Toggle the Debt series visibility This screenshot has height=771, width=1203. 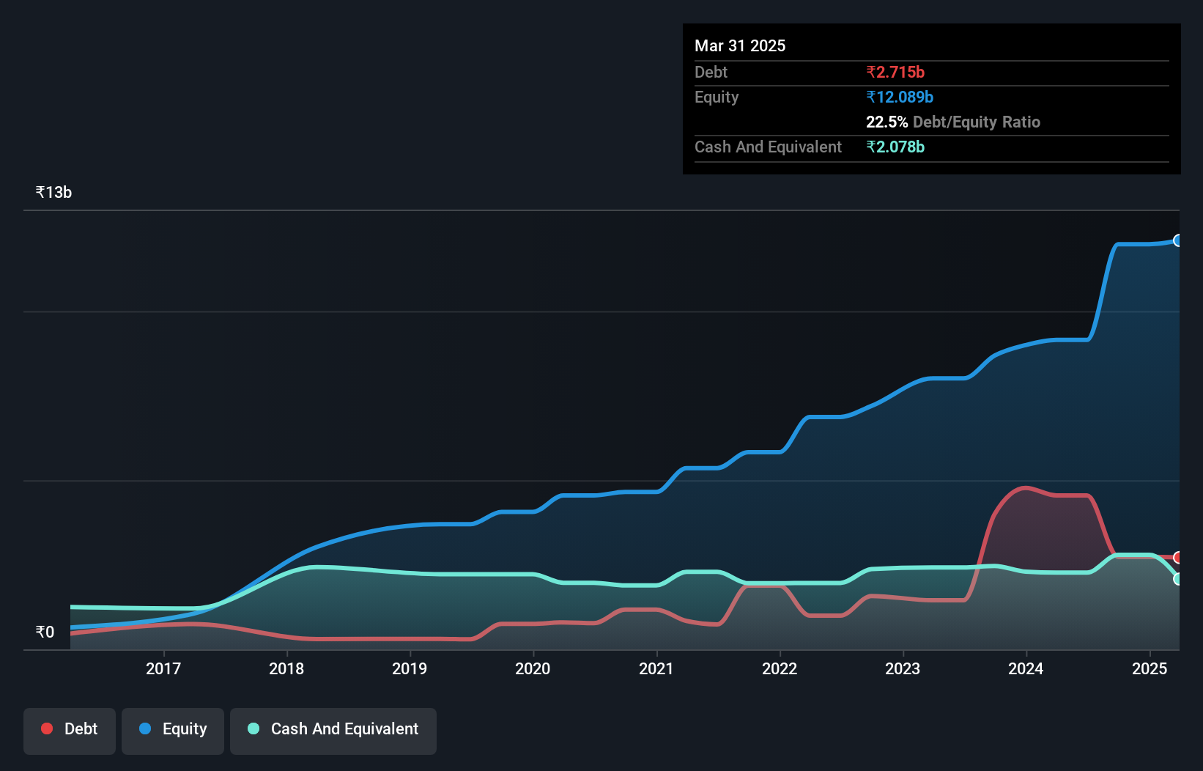point(70,728)
